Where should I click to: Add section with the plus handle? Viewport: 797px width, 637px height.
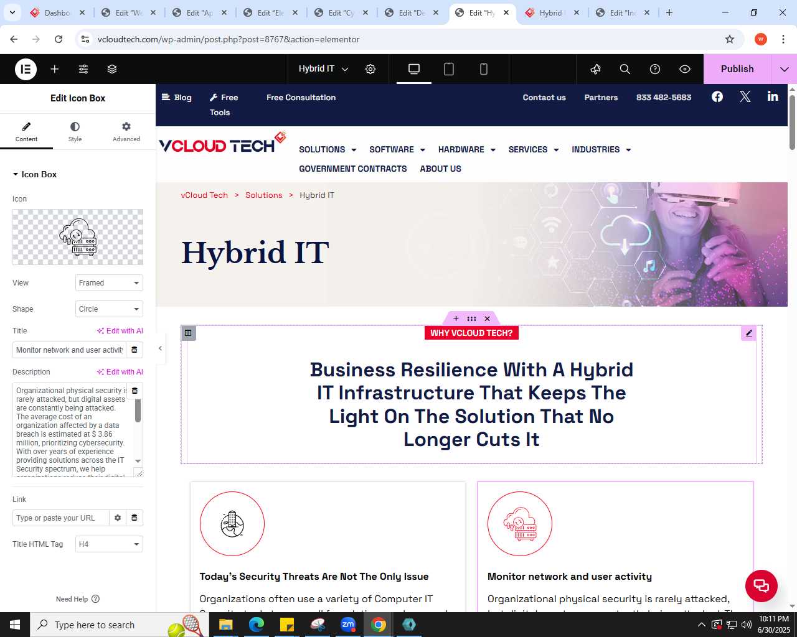456,318
